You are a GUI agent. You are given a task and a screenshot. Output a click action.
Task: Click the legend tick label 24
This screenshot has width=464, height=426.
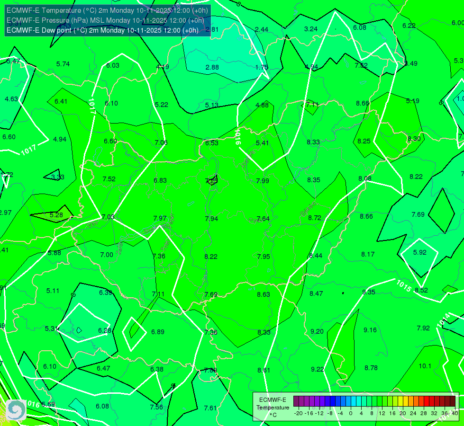(413, 413)
